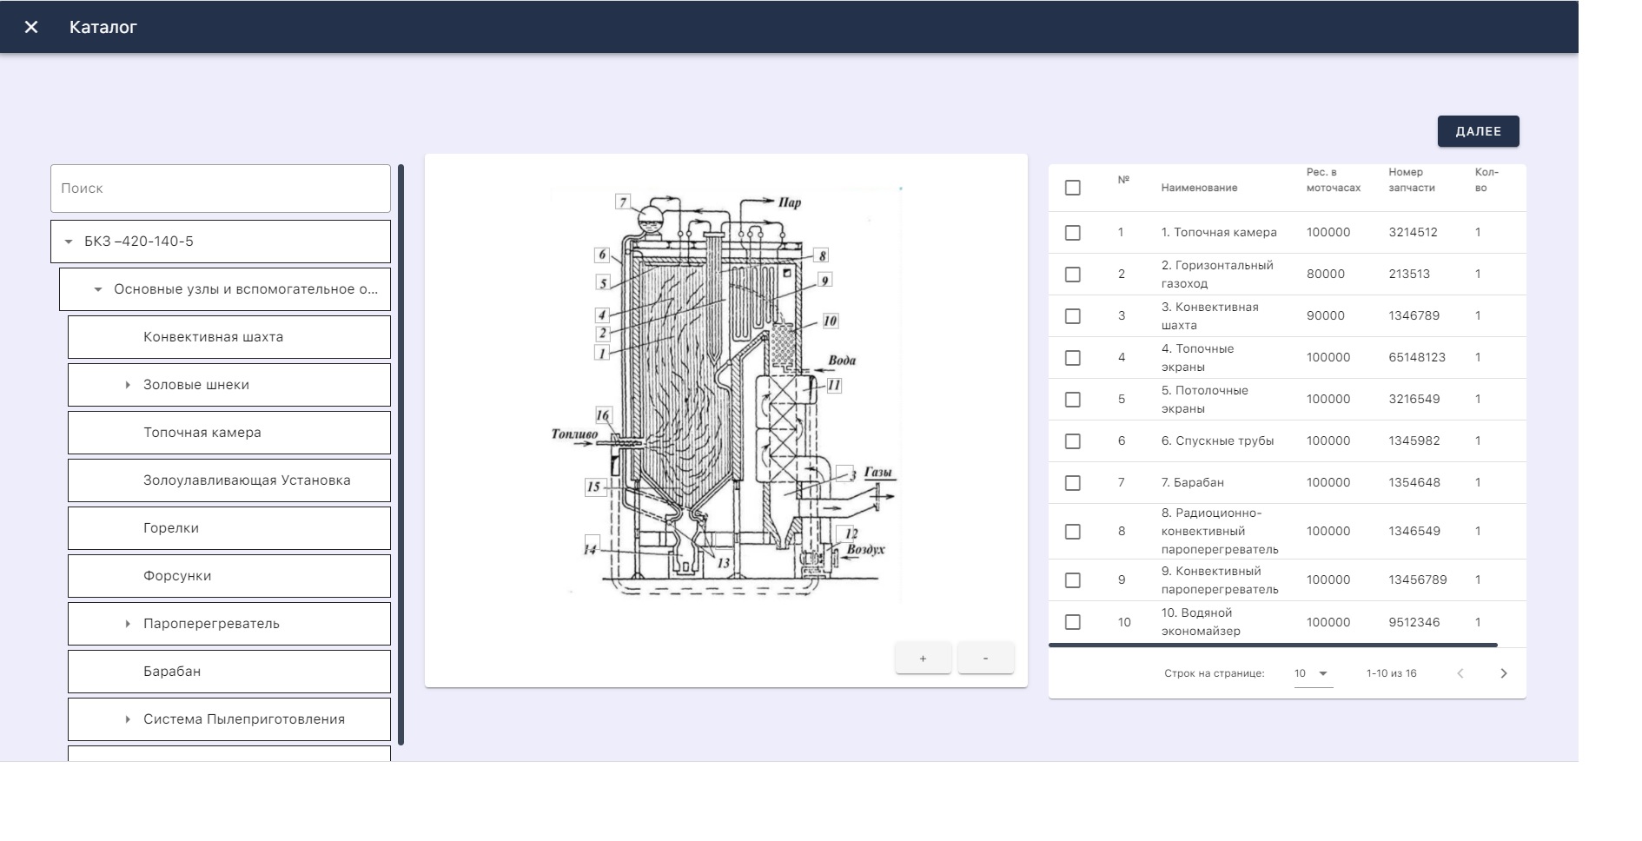Collapse the Основные узлы и вспомогательное node
Screen dimensions: 1642x841
98,289
